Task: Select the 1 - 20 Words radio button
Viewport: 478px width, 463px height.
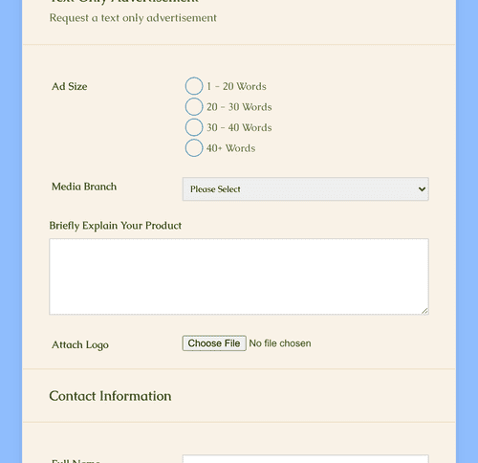Action: click(194, 86)
